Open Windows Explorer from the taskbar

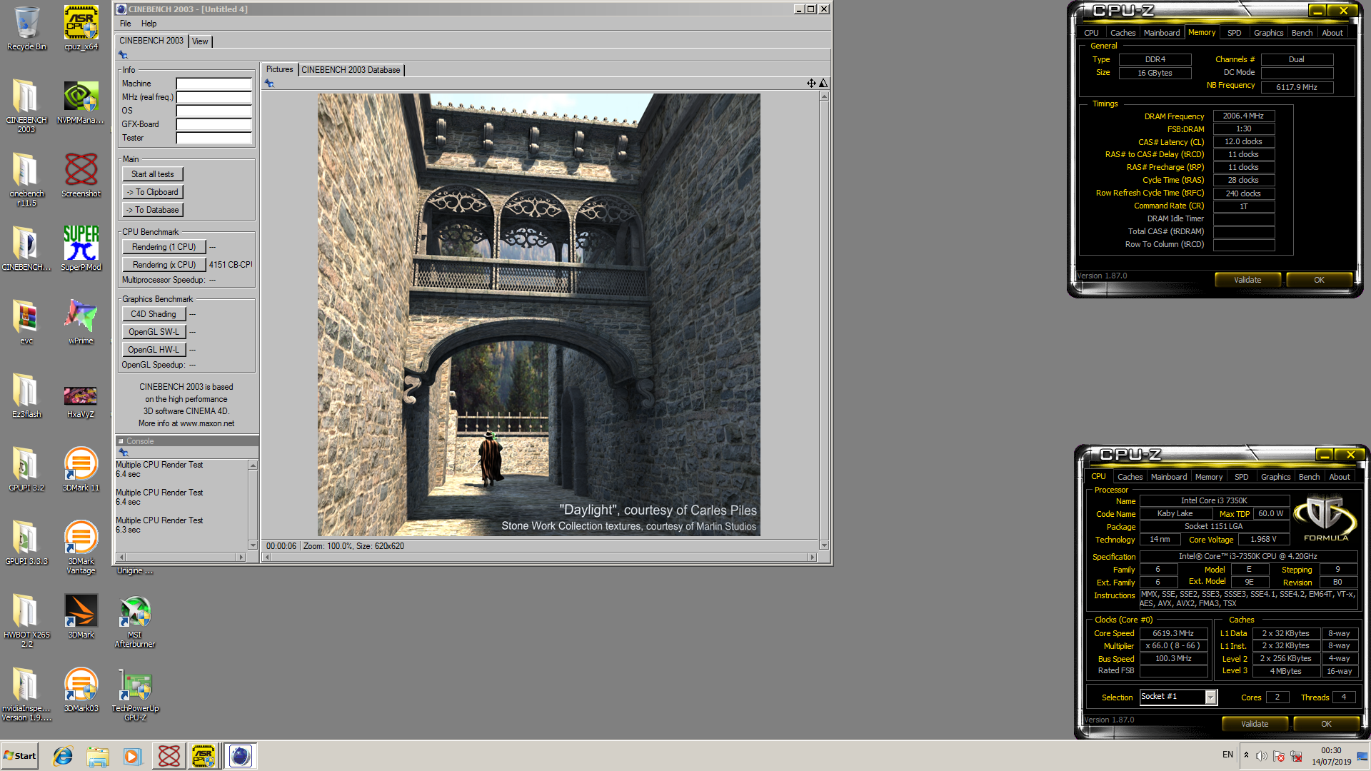tap(98, 756)
